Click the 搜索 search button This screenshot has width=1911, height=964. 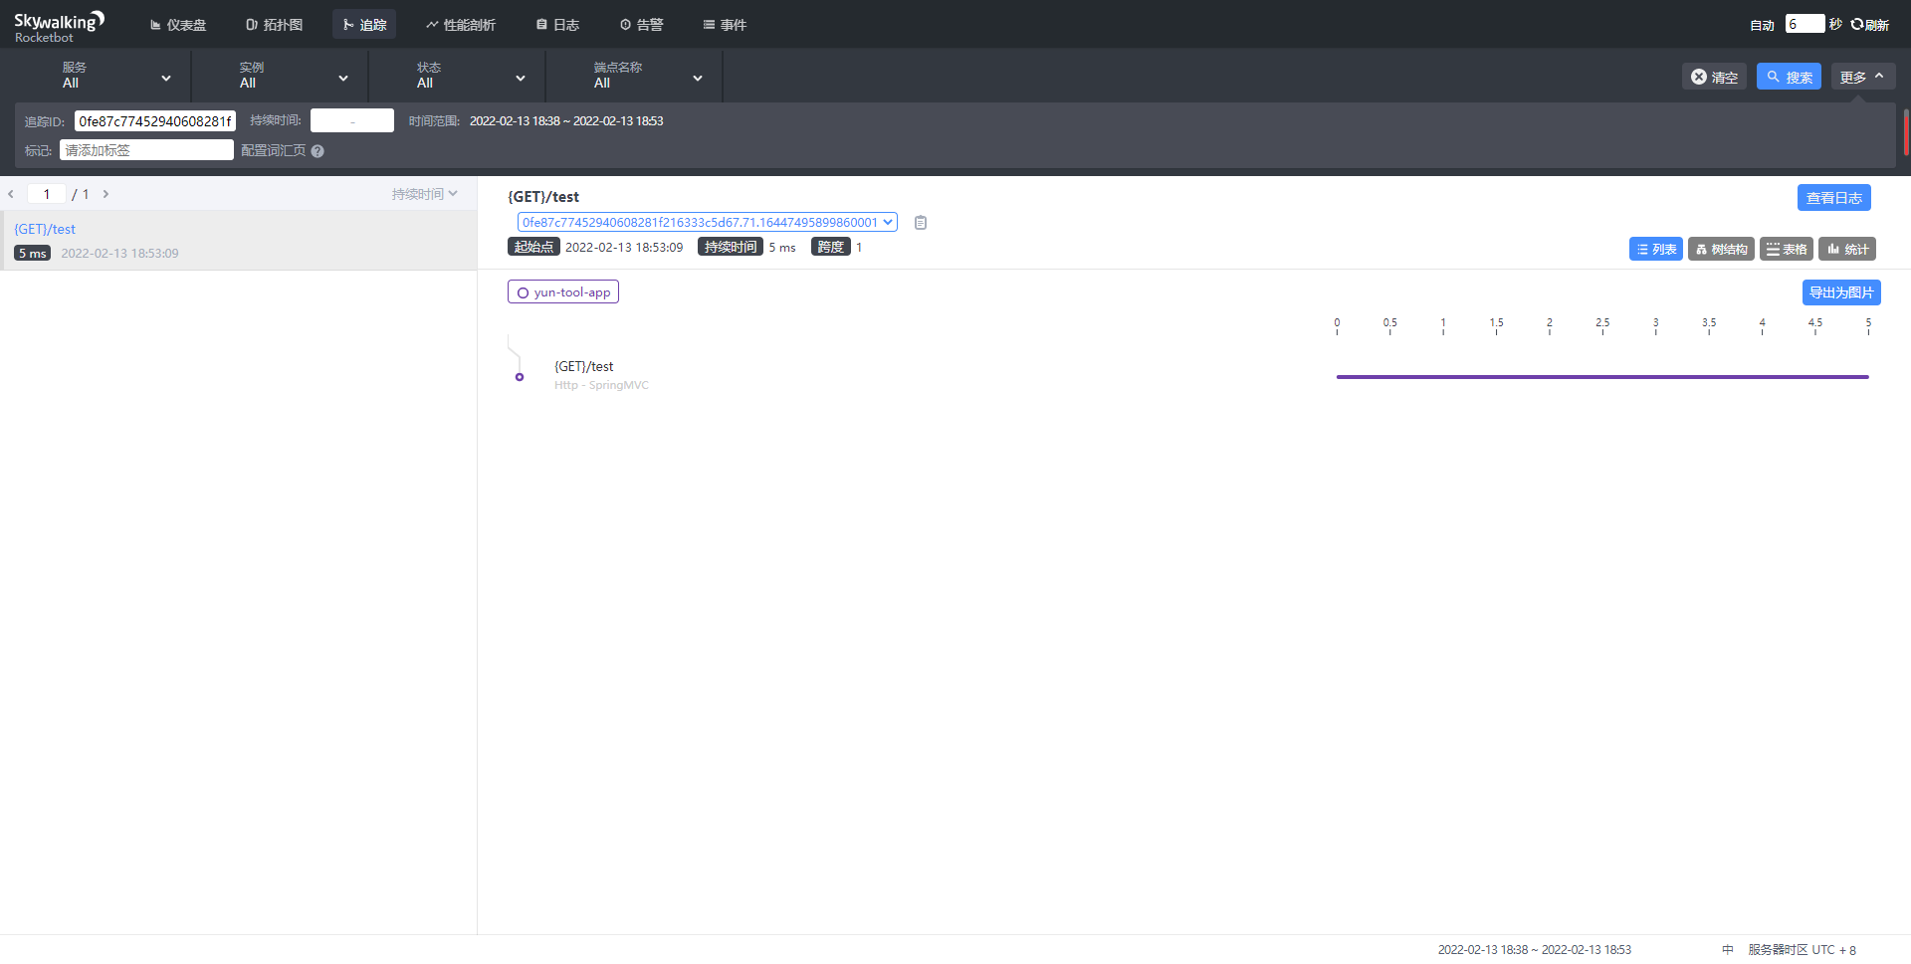[x=1789, y=77]
